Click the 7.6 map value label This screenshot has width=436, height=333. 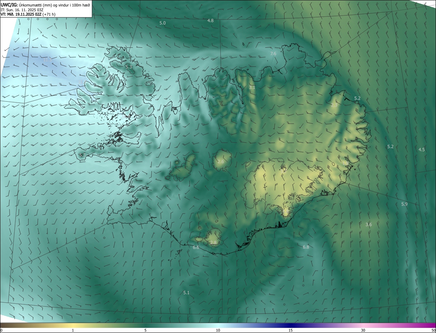273,53
